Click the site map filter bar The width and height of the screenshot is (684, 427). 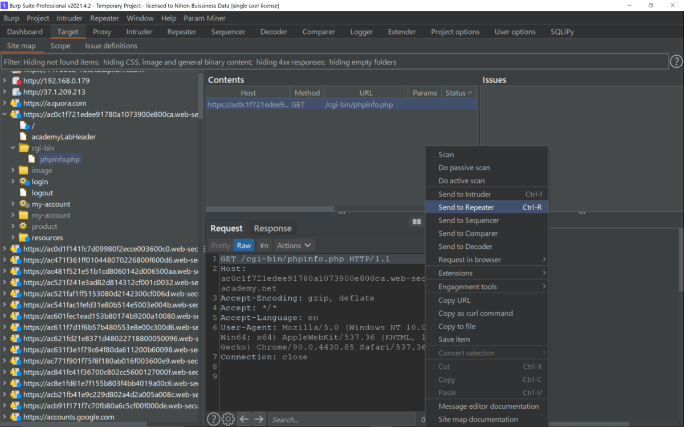(335, 61)
